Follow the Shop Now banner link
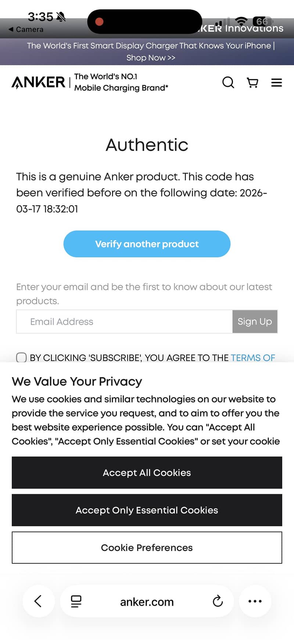The width and height of the screenshot is (294, 640). tap(151, 58)
